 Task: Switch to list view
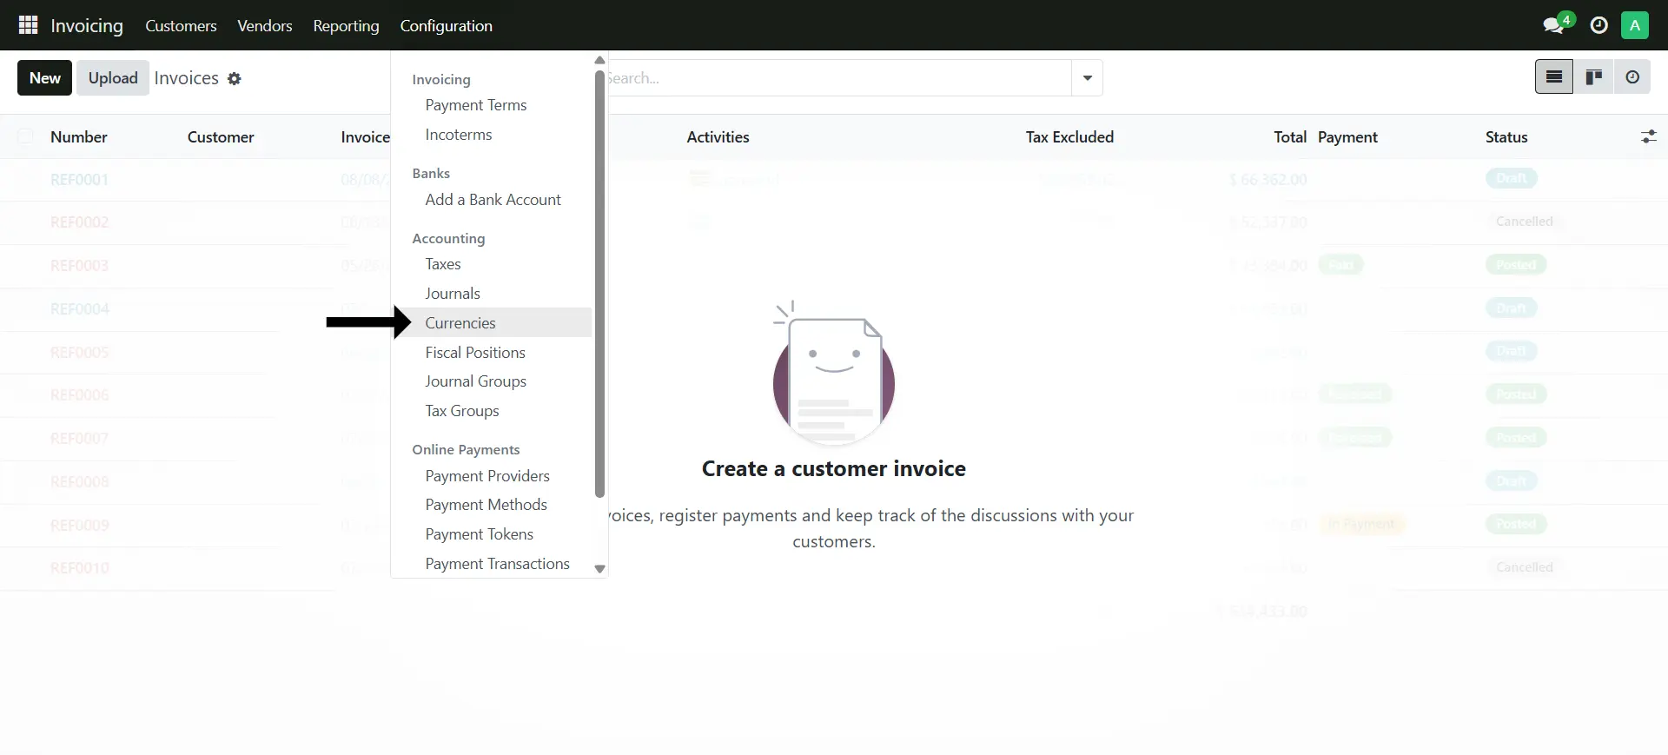tap(1553, 77)
